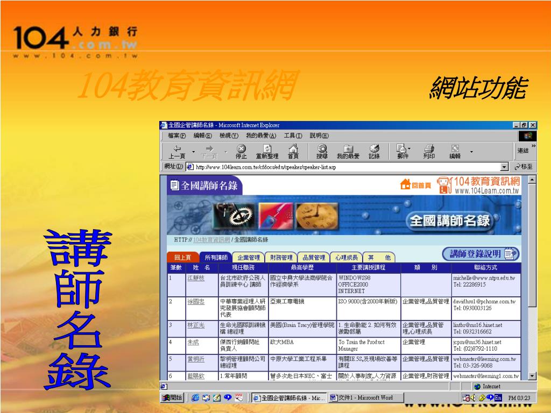Open lecturer 藍賜欽 link
Viewport: 551px width, 413px height.
pos(196,376)
